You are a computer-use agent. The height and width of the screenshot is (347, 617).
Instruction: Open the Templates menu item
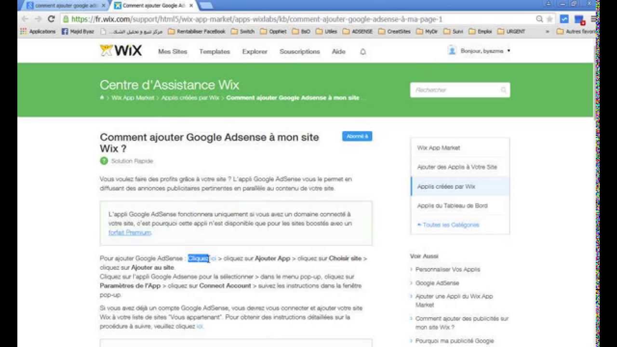click(x=215, y=52)
